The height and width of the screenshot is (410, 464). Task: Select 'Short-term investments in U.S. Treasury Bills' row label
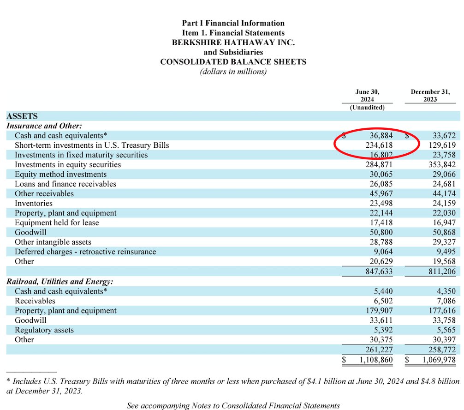(x=92, y=145)
